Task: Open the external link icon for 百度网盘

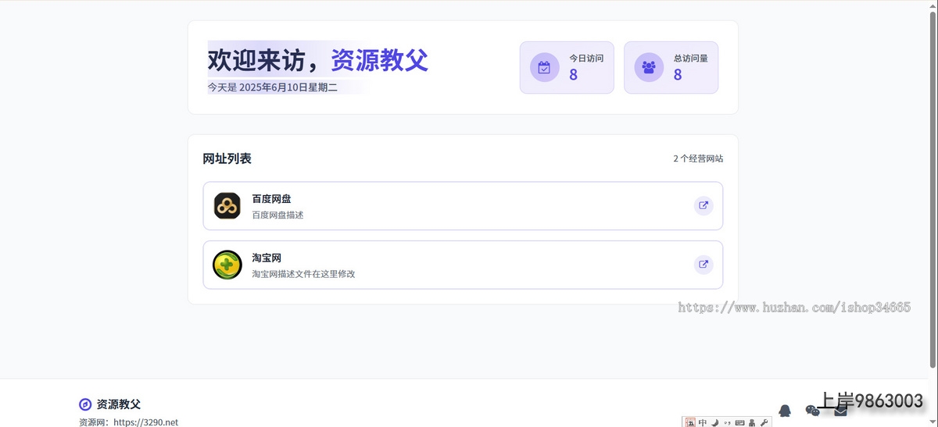Action: pos(703,205)
